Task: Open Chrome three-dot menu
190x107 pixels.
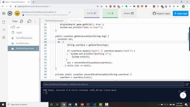Action: pos(187,7)
